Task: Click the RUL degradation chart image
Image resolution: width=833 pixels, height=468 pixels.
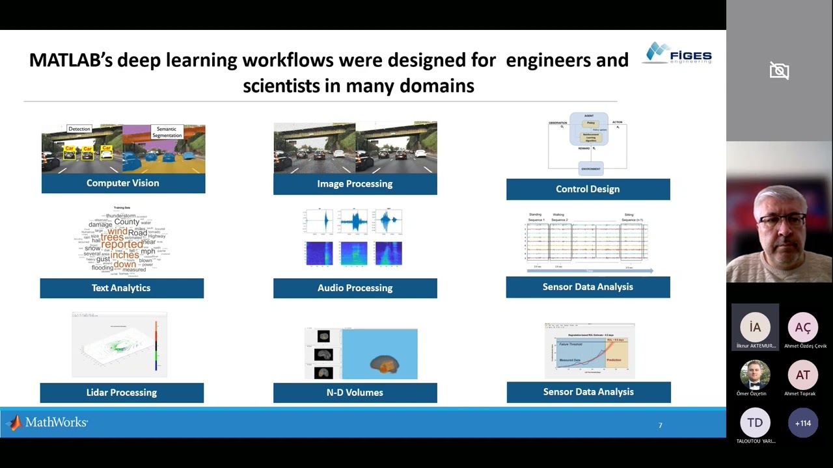Action: point(590,350)
